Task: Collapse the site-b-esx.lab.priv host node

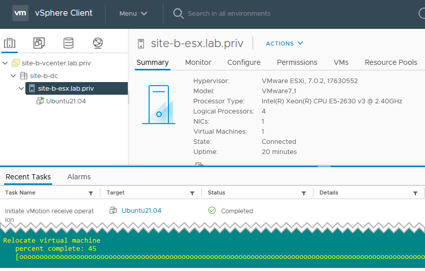Action: (21, 88)
